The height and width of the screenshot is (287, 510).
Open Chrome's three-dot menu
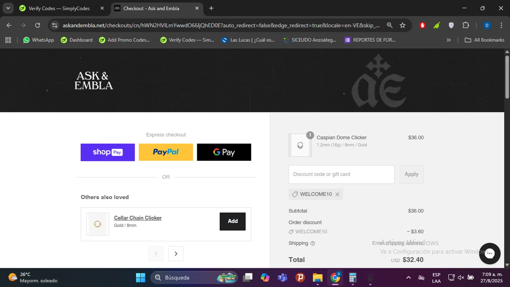click(501, 25)
